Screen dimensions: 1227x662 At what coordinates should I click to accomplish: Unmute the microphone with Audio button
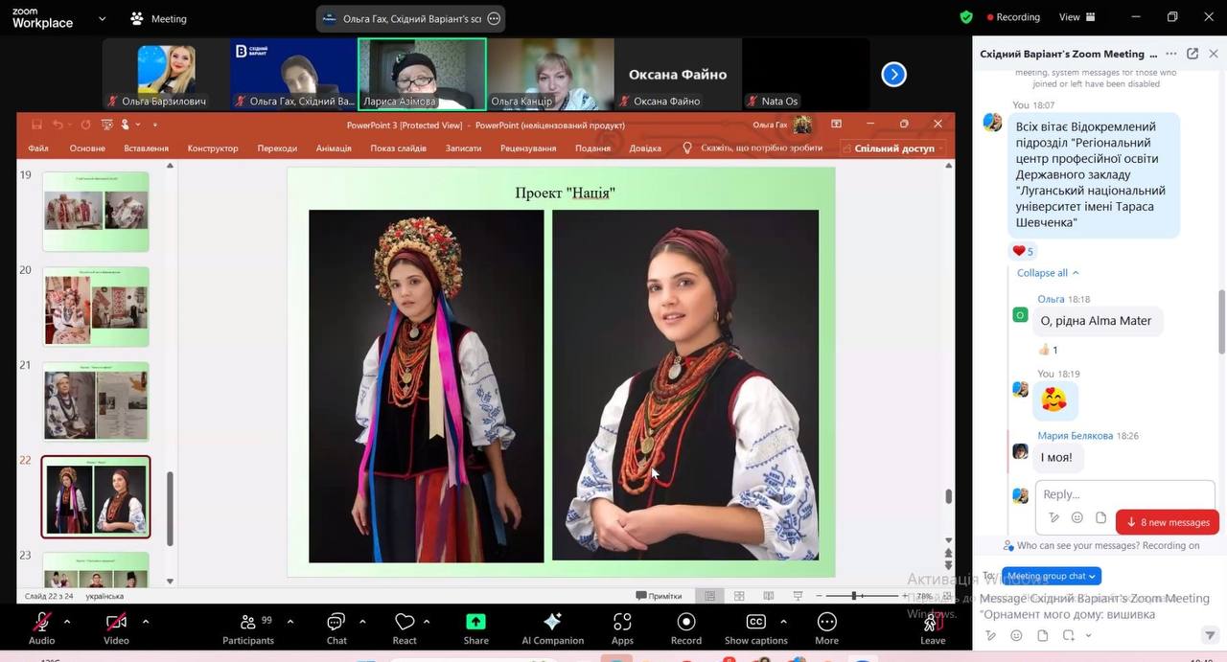click(x=41, y=627)
